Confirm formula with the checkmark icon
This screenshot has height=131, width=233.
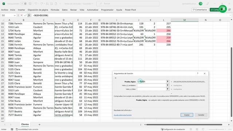pos(25,15)
